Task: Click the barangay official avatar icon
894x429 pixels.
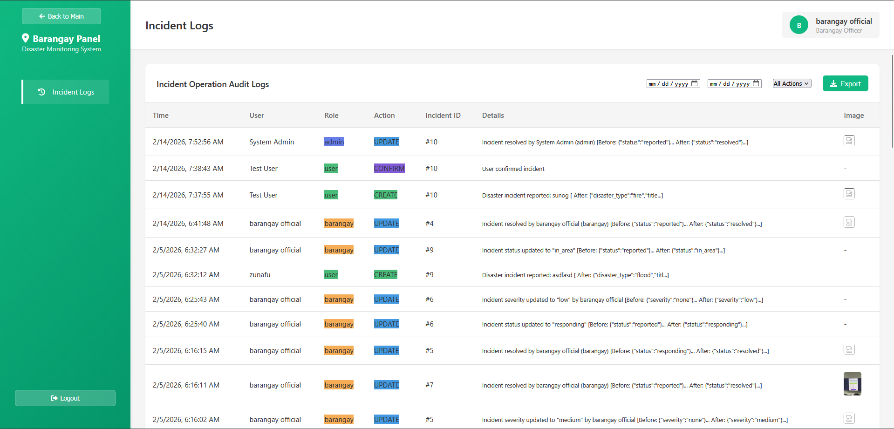Action: click(799, 25)
